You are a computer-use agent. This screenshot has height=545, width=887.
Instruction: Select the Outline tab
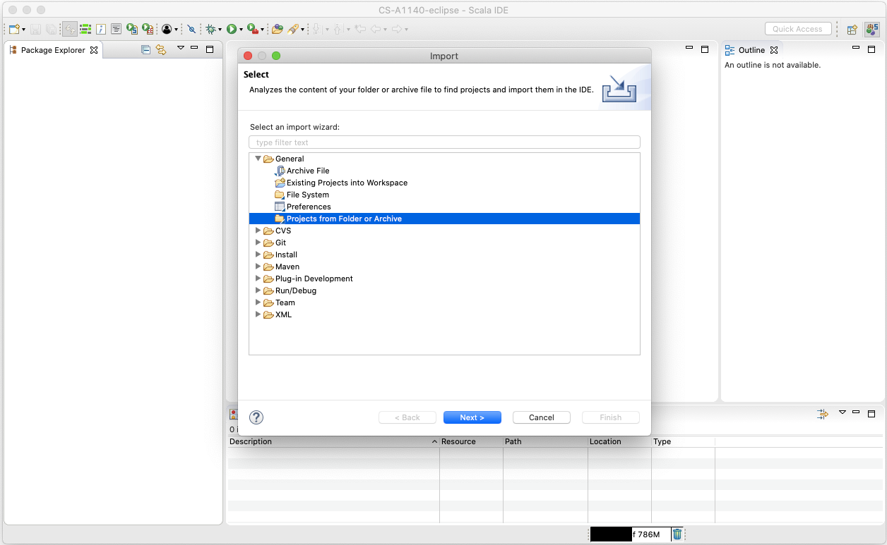pyautogui.click(x=751, y=50)
